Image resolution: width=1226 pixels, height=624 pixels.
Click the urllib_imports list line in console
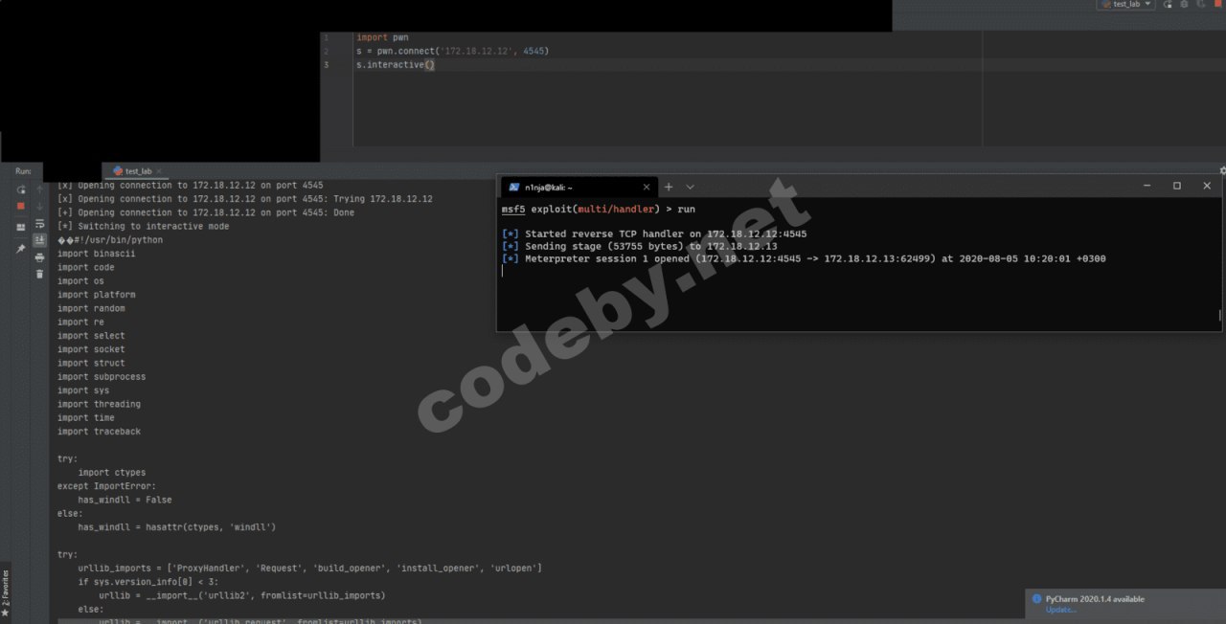tap(309, 568)
